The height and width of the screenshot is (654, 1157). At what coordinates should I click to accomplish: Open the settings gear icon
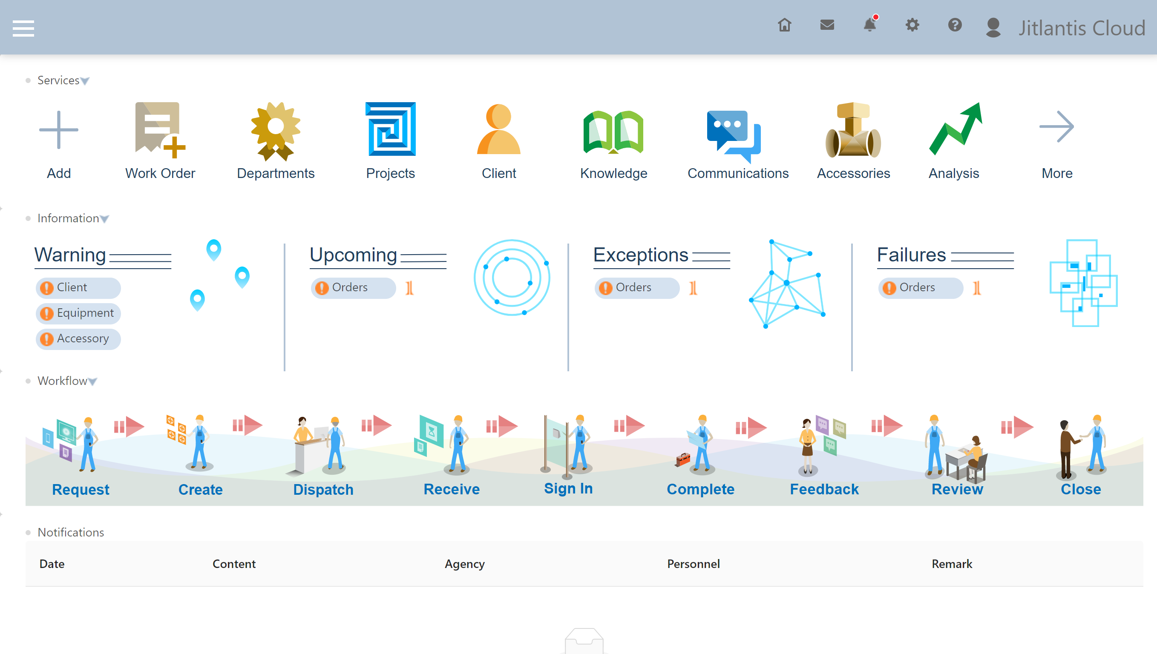coord(912,25)
